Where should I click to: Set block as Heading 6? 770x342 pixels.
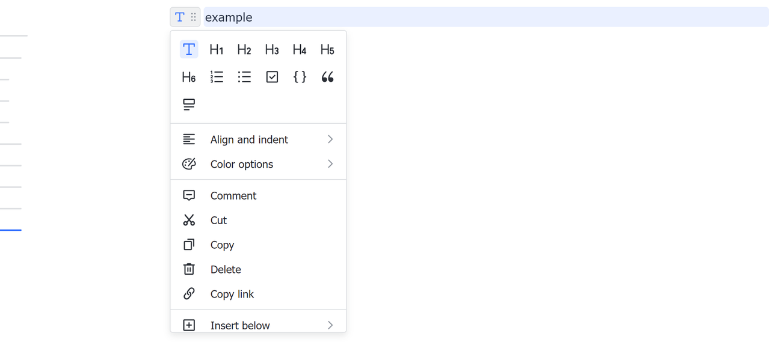coord(189,77)
